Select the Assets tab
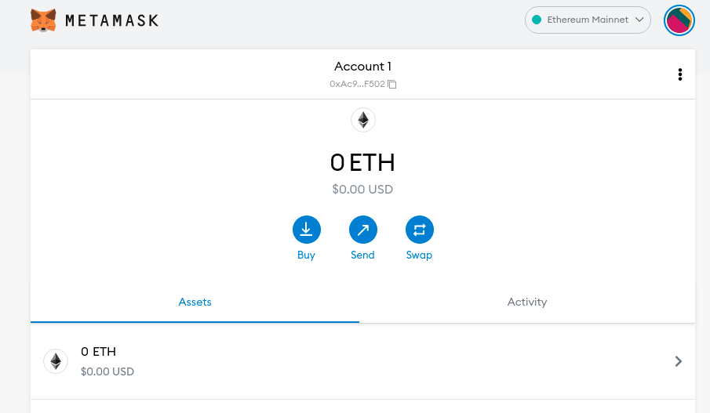Image resolution: width=710 pixels, height=413 pixels. (195, 302)
